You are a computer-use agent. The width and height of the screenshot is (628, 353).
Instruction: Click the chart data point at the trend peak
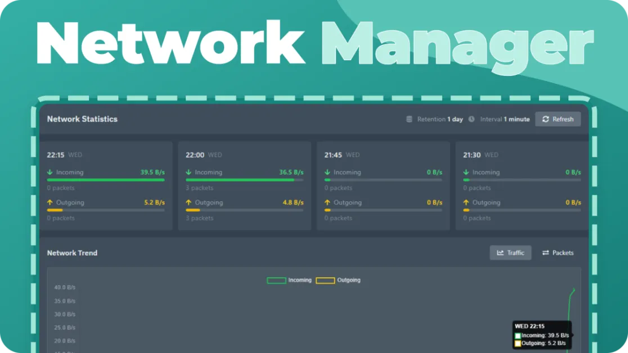(x=574, y=289)
